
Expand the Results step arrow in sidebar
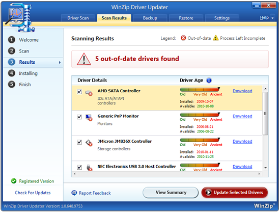pos(60,62)
